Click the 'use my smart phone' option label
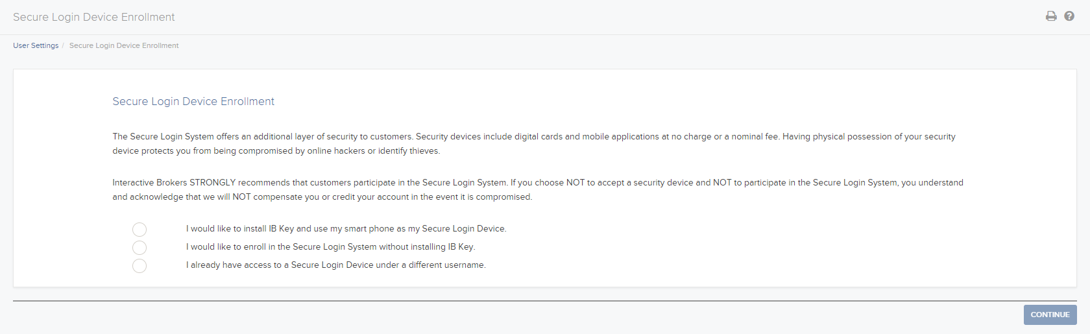This screenshot has height=334, width=1090. coord(346,229)
